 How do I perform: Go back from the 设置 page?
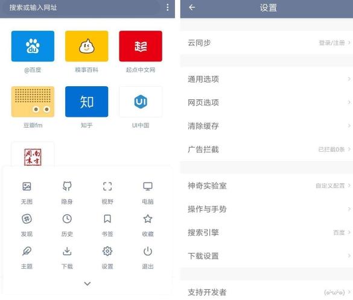pos(192,8)
